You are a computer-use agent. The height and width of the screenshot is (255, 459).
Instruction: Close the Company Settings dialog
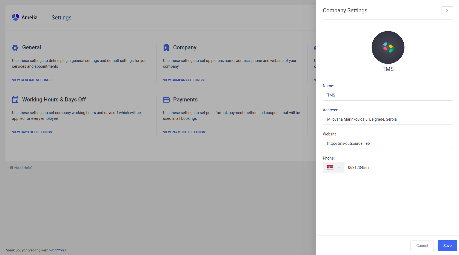(x=447, y=10)
